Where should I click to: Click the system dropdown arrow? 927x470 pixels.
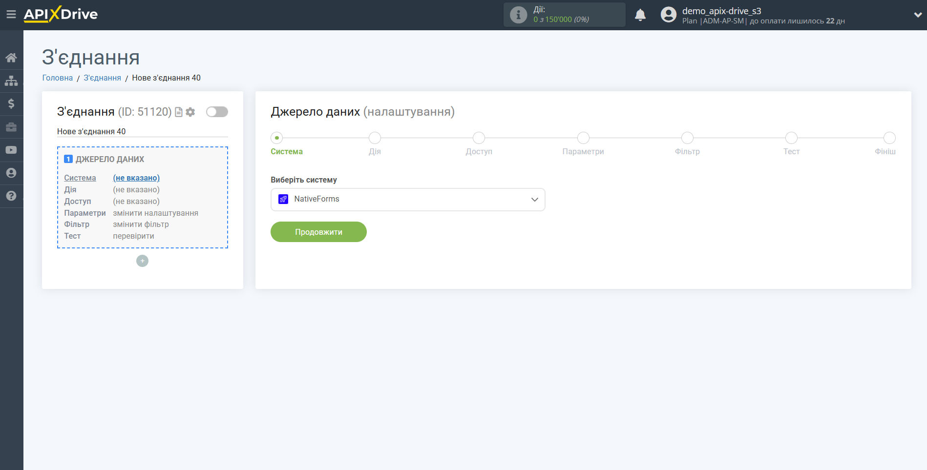(x=535, y=200)
